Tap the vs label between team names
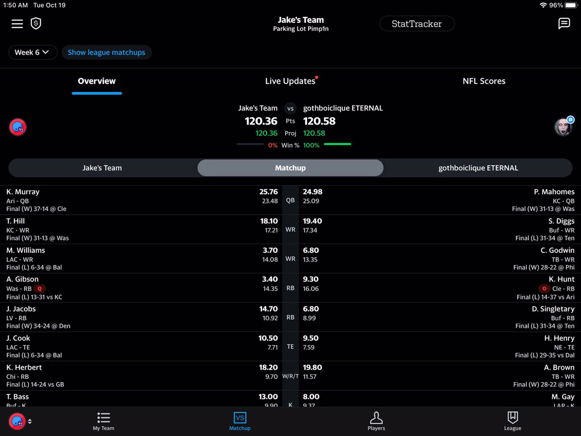This screenshot has height=436, width=581. click(x=290, y=109)
